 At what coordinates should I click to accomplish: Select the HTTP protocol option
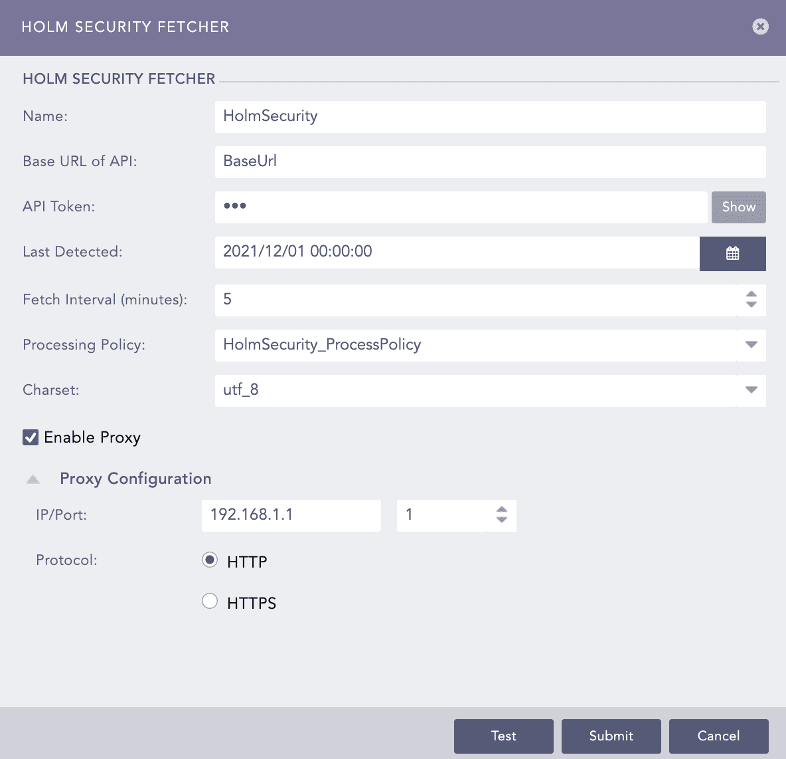210,560
